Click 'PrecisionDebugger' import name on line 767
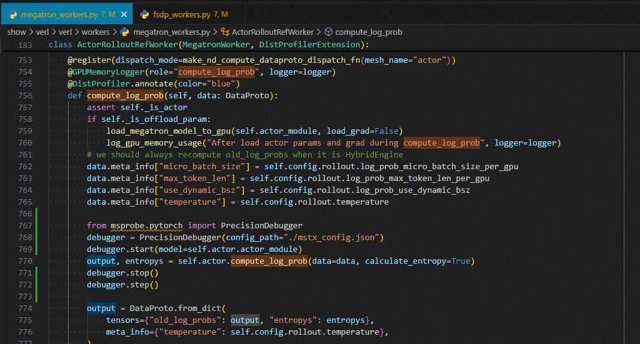The width and height of the screenshot is (640, 344). coord(261,226)
